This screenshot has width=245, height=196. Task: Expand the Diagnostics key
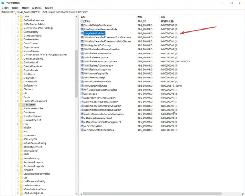(18, 78)
